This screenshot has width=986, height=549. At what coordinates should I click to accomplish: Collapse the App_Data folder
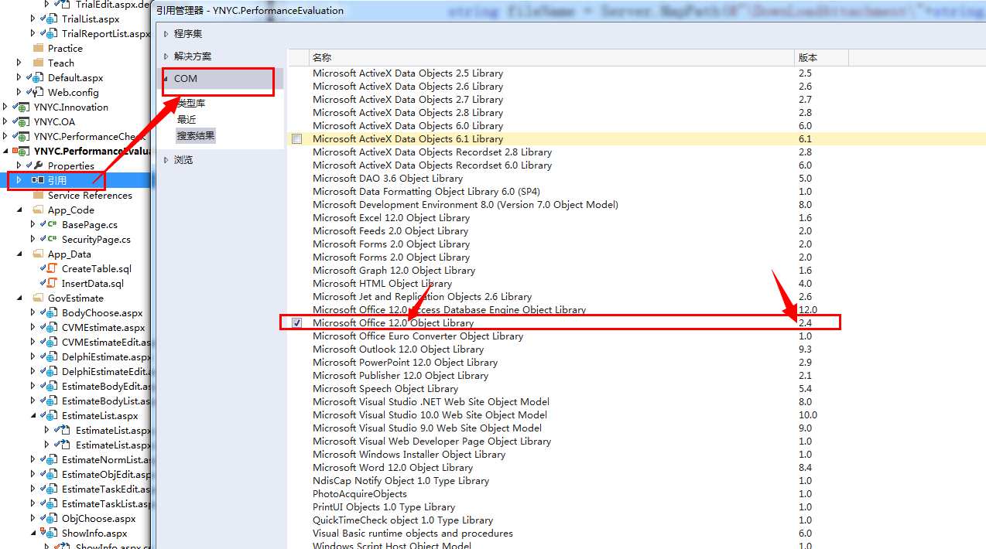19,254
